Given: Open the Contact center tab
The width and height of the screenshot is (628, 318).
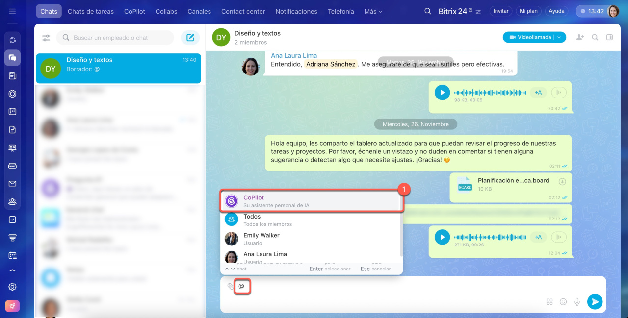Looking at the screenshot, I should pyautogui.click(x=243, y=11).
